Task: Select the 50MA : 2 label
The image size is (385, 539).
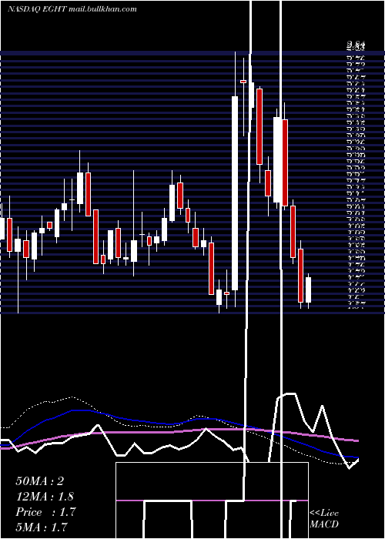Action: click(x=40, y=481)
